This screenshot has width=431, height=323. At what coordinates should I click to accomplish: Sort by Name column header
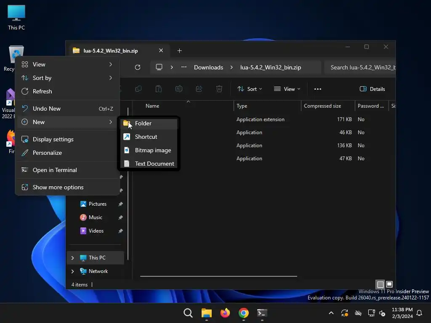click(x=184, y=106)
